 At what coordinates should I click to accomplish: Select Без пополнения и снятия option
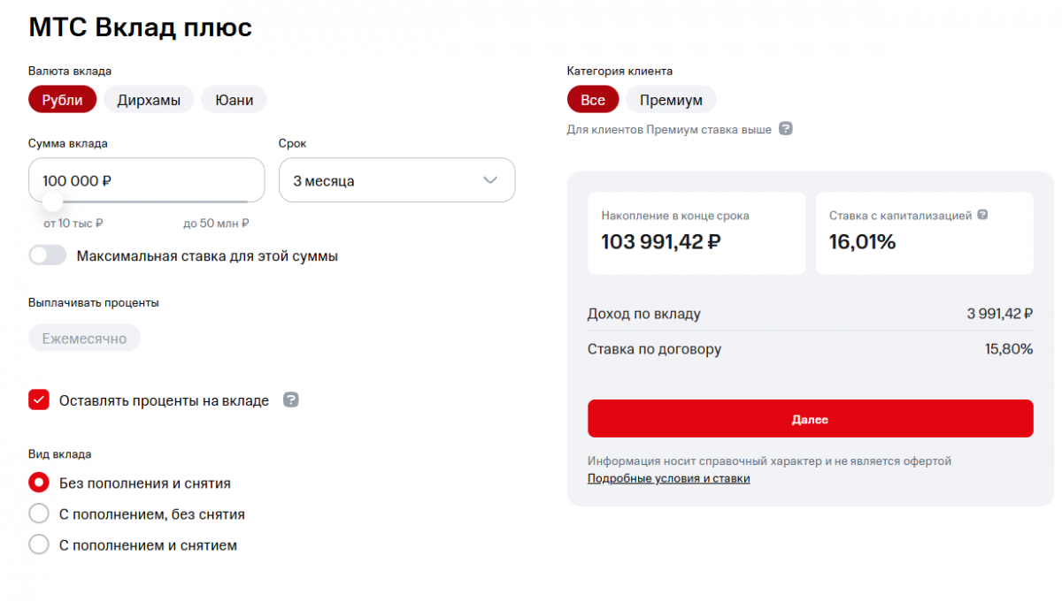coord(39,483)
